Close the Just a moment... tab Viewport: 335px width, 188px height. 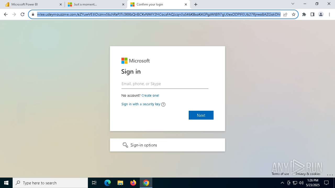pos(123,4)
